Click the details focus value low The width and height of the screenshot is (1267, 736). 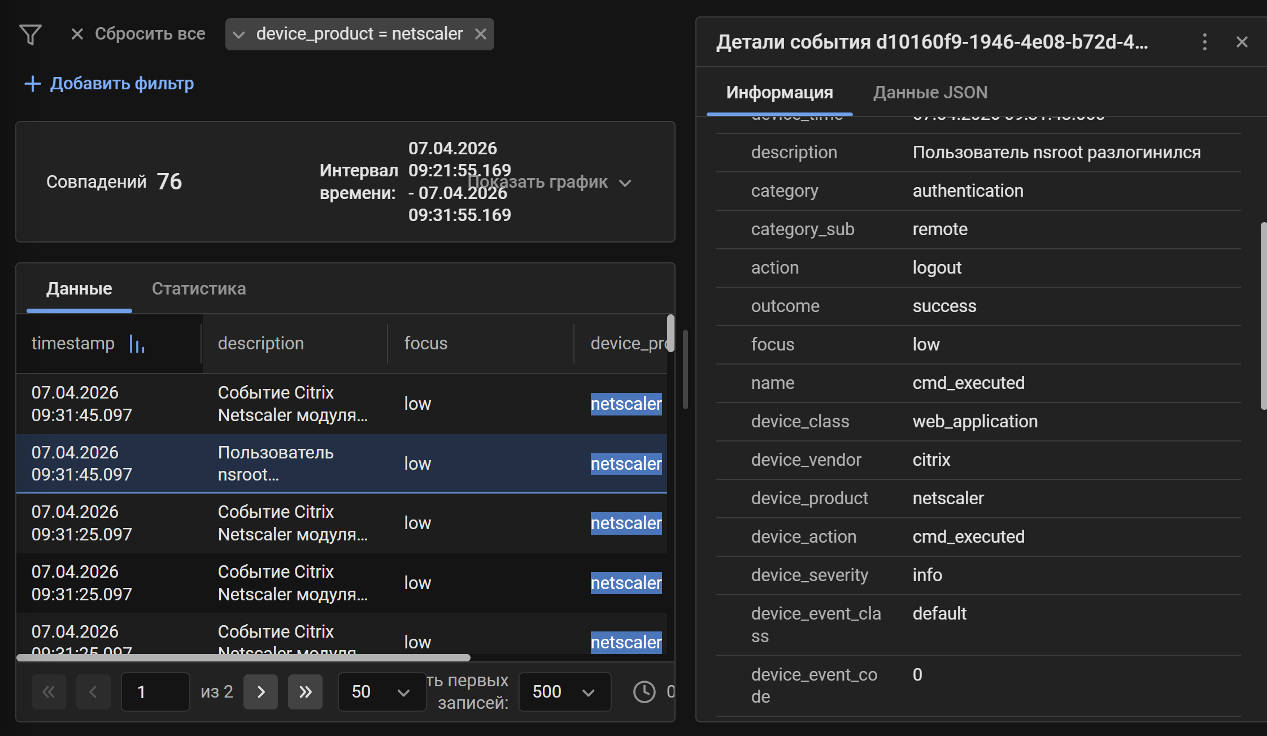[x=926, y=345]
